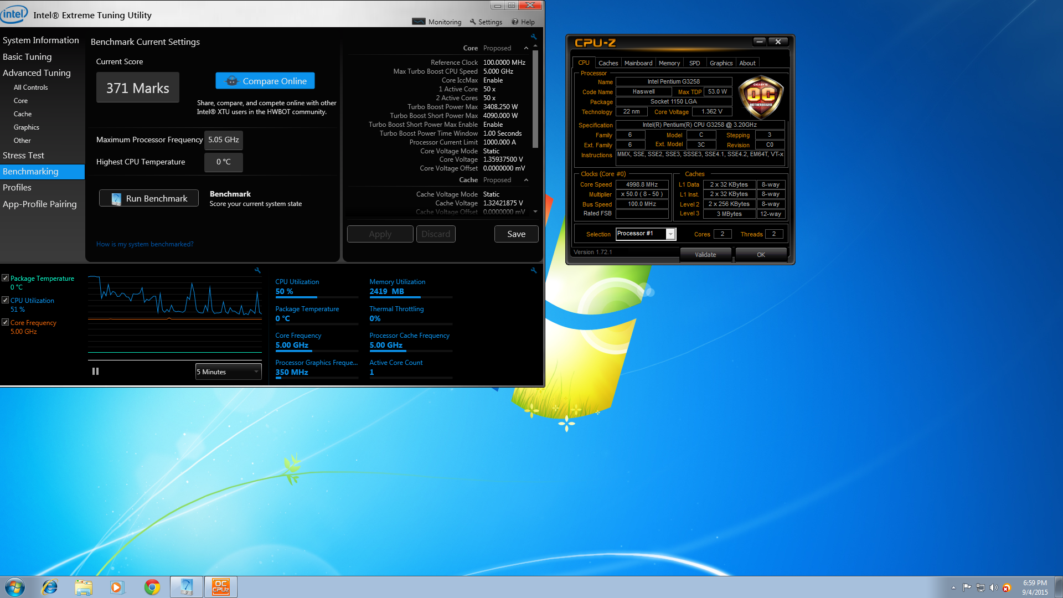This screenshot has height=598, width=1063.
Task: Toggle CPU Utilization graph checkbox
Action: (5, 300)
